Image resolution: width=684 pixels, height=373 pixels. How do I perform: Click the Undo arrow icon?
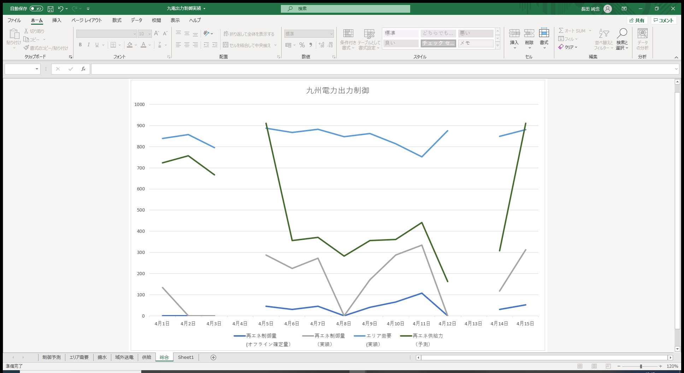click(x=60, y=9)
